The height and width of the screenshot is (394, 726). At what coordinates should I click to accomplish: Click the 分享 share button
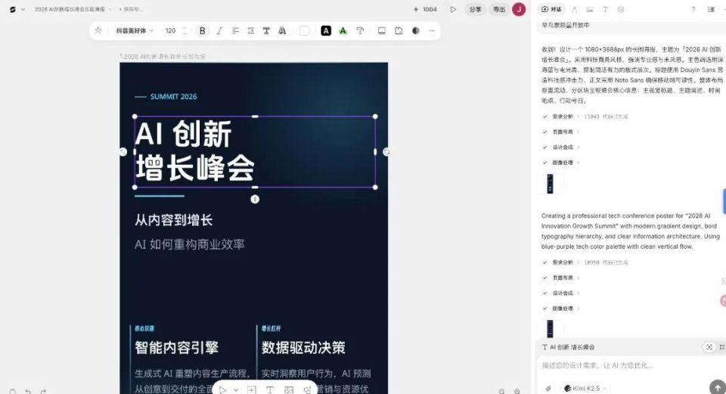[475, 9]
